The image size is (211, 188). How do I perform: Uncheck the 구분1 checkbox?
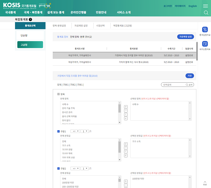(x=59, y=131)
